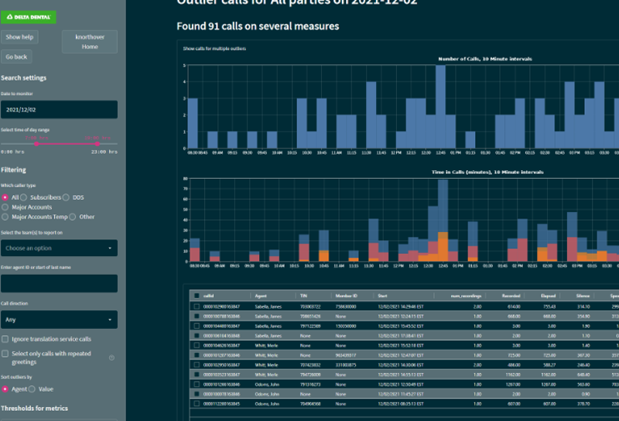Choose the Major Accounts radio option

[x=5, y=207]
